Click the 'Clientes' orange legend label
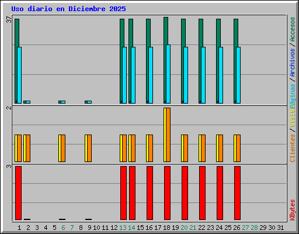Screen dimensions: 299x234 click(x=293, y=148)
